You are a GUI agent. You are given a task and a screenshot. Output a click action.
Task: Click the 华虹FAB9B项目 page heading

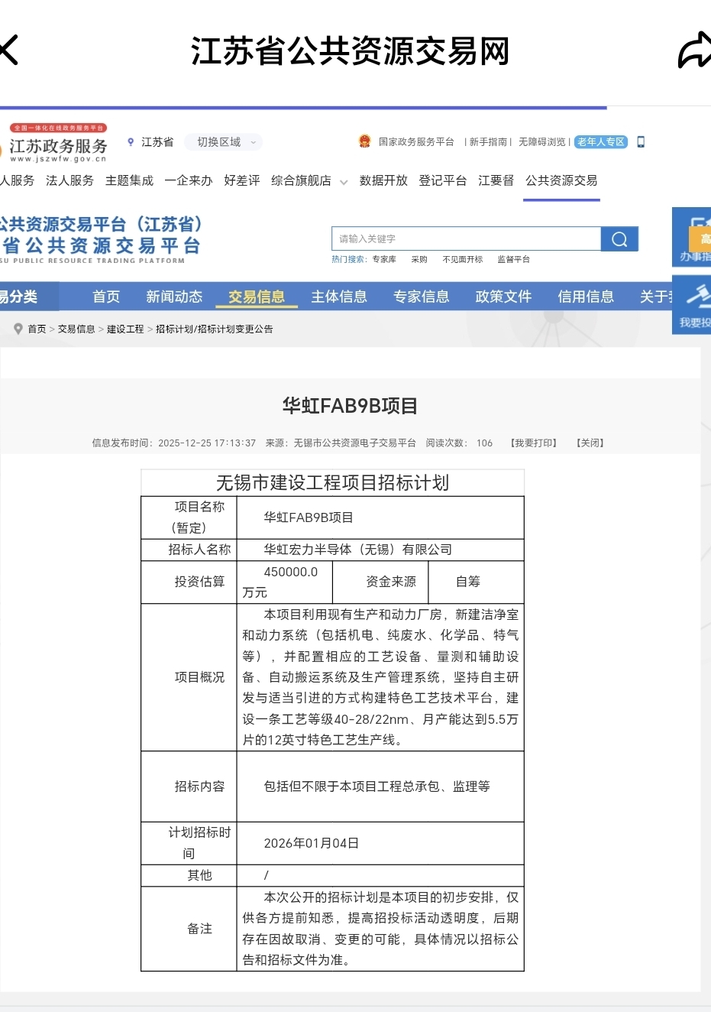(350, 406)
